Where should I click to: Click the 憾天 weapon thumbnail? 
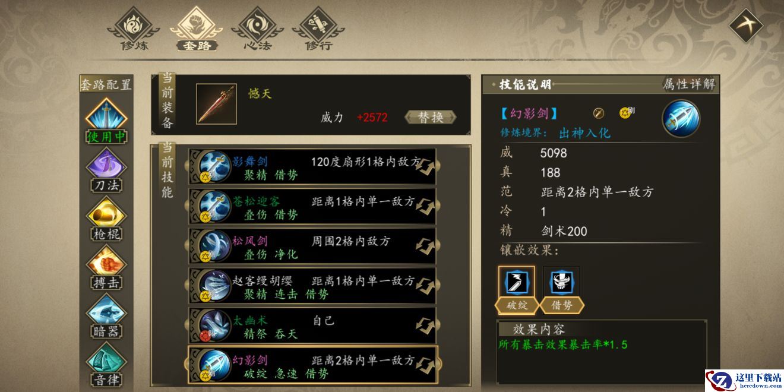pos(216,104)
